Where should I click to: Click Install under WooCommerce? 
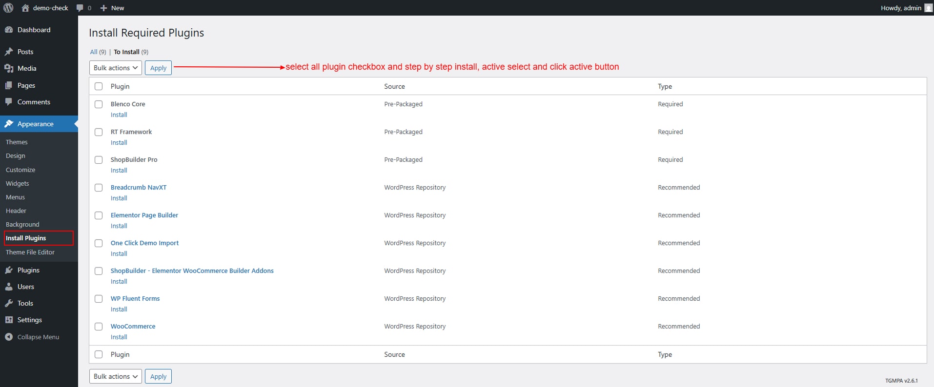pyautogui.click(x=119, y=337)
